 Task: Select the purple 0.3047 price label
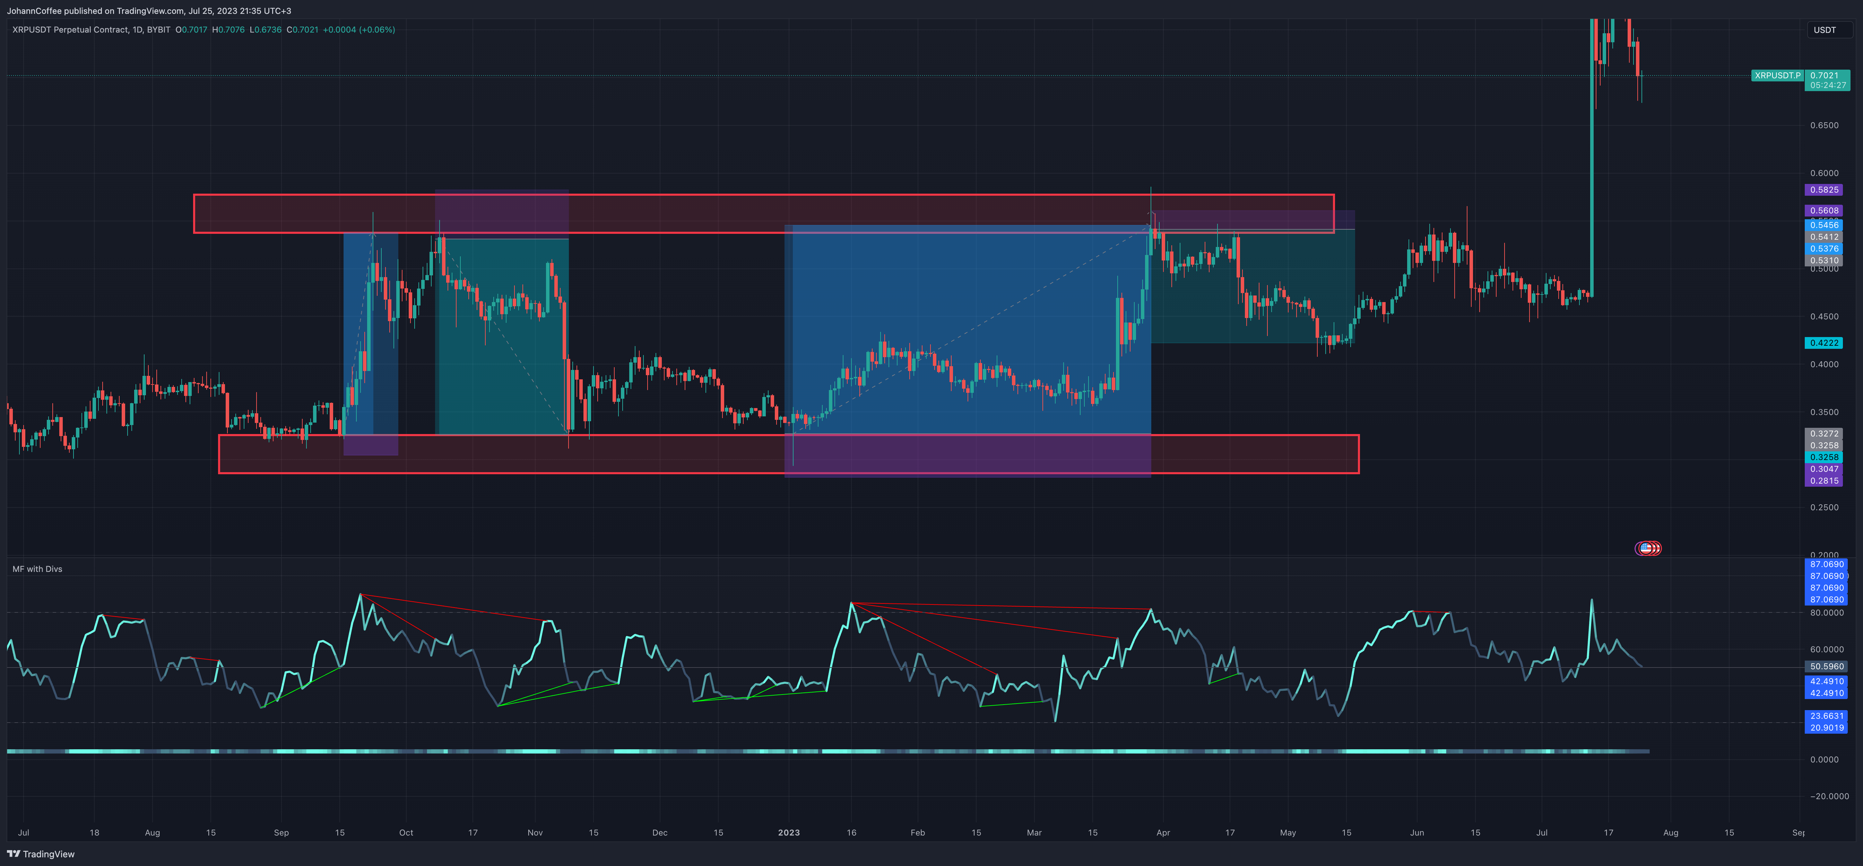[1824, 469]
